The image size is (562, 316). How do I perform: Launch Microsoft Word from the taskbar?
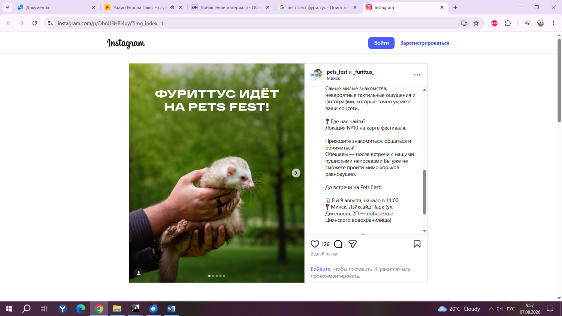pyautogui.click(x=171, y=309)
